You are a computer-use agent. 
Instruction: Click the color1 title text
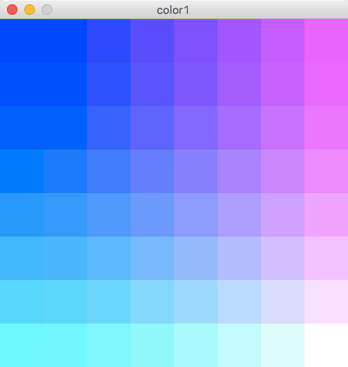[x=173, y=10]
